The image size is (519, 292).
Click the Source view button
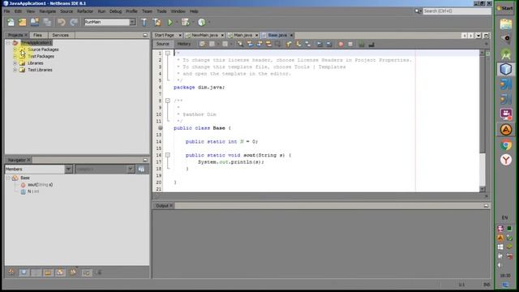(x=162, y=44)
